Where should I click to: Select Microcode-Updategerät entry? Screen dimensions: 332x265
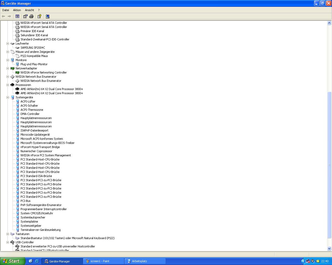click(x=35, y=135)
